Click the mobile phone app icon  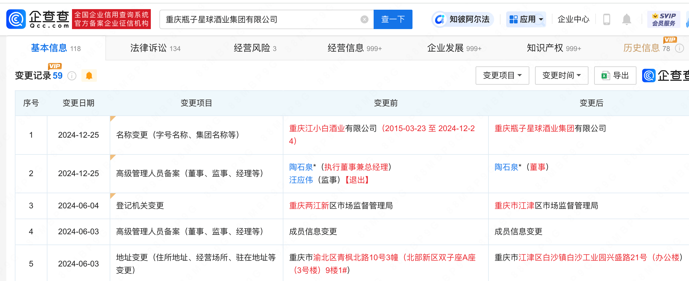(606, 19)
